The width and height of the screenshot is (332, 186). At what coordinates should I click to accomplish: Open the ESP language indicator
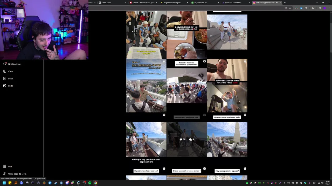314,183
